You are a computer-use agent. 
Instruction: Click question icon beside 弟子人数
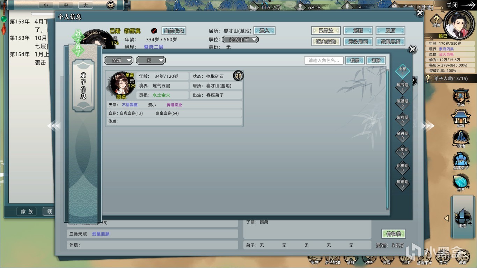pyautogui.click(x=427, y=79)
